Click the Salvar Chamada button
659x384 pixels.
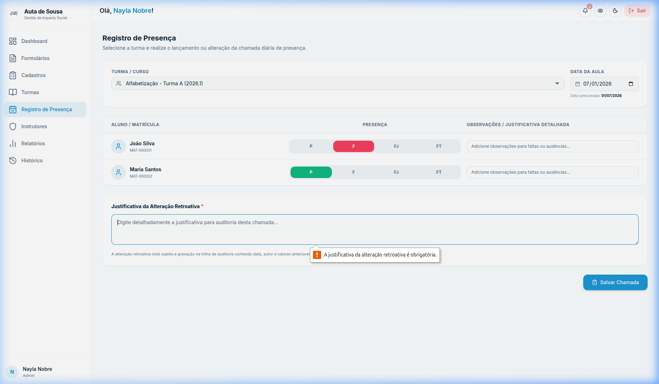click(x=615, y=282)
